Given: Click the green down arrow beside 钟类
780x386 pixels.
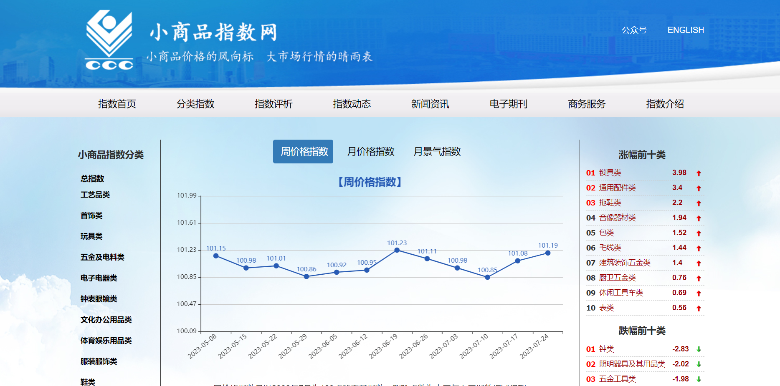Looking at the screenshot, I should (x=698, y=349).
